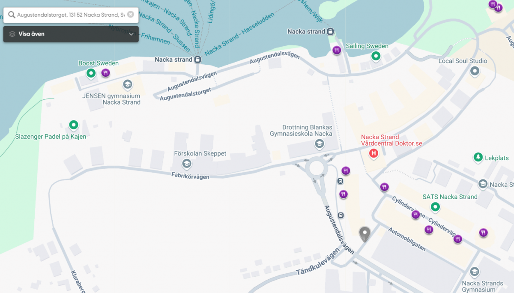Click the gray address location pin
Image resolution: width=514 pixels, height=293 pixels.
pyautogui.click(x=365, y=234)
